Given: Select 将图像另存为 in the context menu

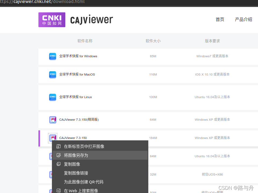Looking at the screenshot, I should tap(100, 155).
